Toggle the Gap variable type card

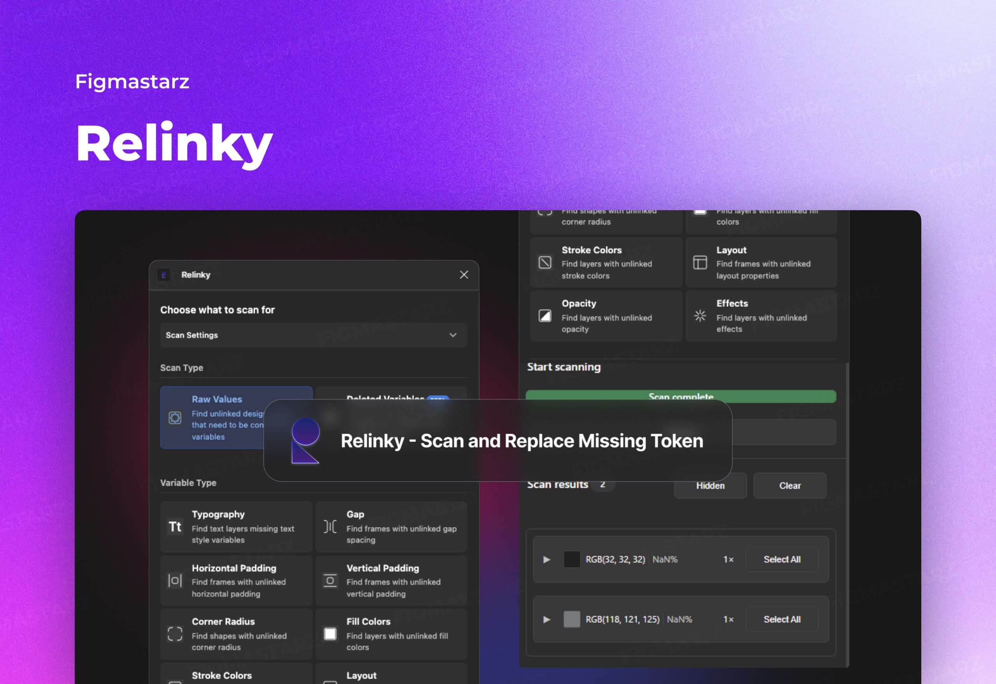click(x=391, y=527)
